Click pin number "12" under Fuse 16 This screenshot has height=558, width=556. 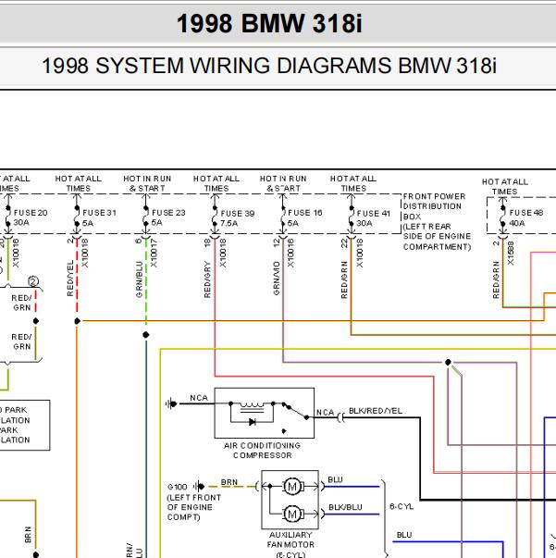point(277,242)
